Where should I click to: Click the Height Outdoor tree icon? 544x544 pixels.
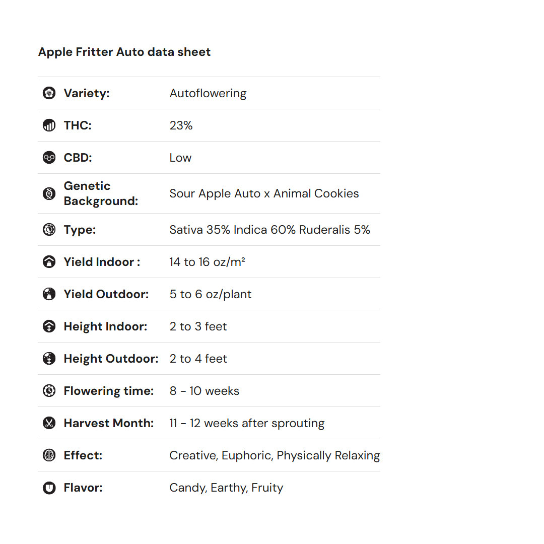coord(49,359)
